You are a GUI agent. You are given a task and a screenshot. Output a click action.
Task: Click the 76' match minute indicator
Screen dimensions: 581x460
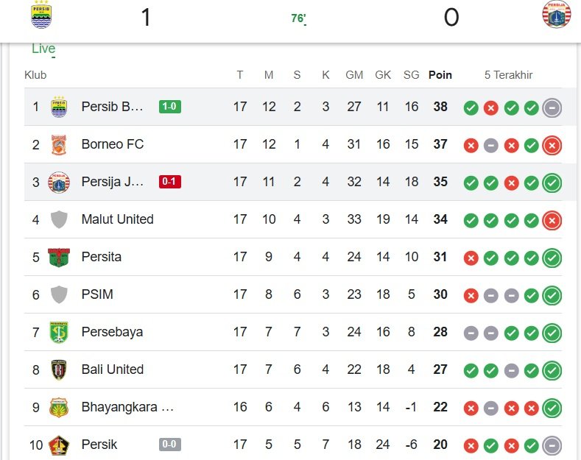pyautogui.click(x=298, y=18)
